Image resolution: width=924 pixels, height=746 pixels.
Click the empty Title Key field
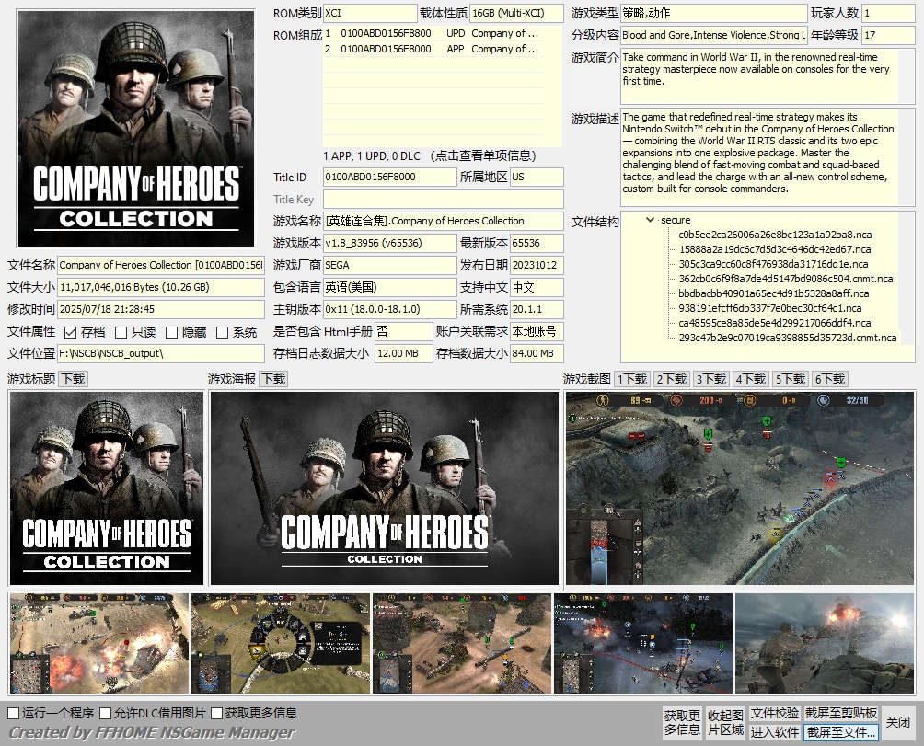click(x=444, y=199)
